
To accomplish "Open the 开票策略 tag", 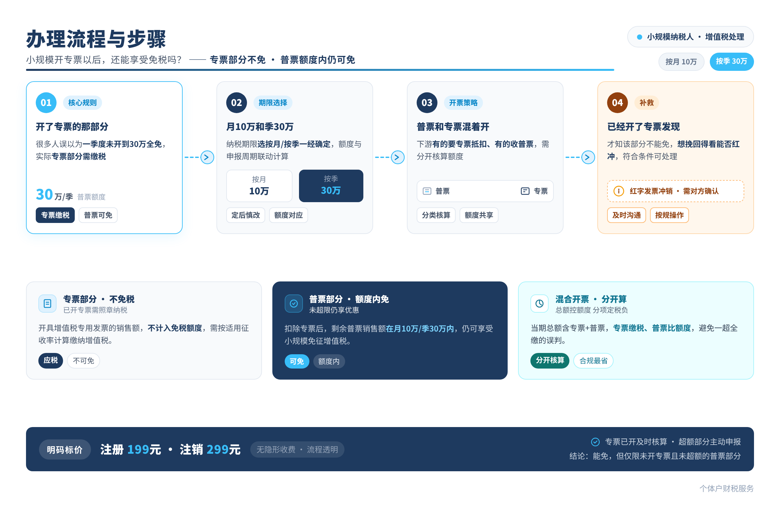I will [x=463, y=103].
